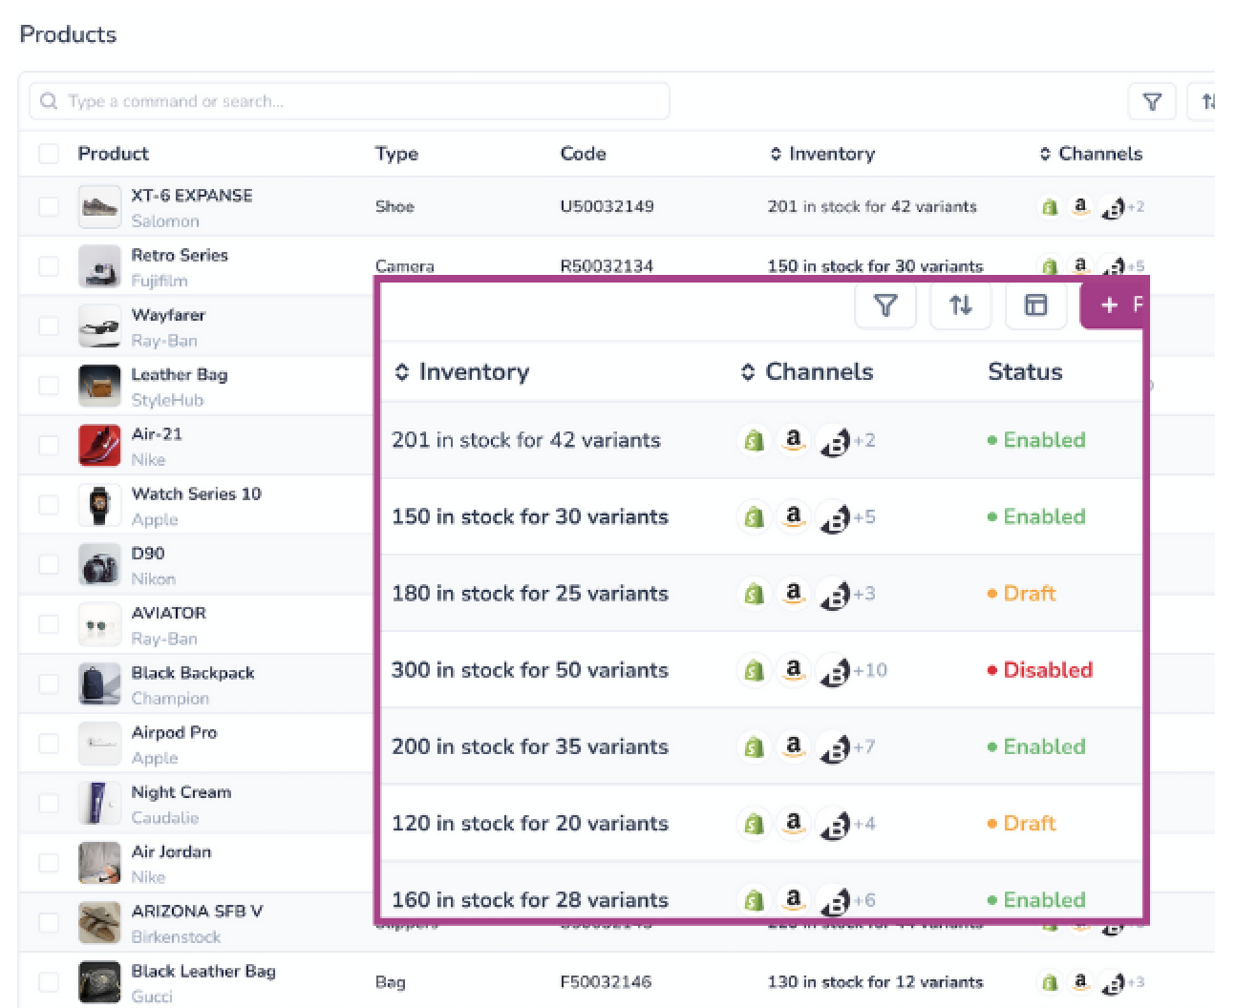Tick the Leather Bag StyleHub checkbox

[x=49, y=386]
